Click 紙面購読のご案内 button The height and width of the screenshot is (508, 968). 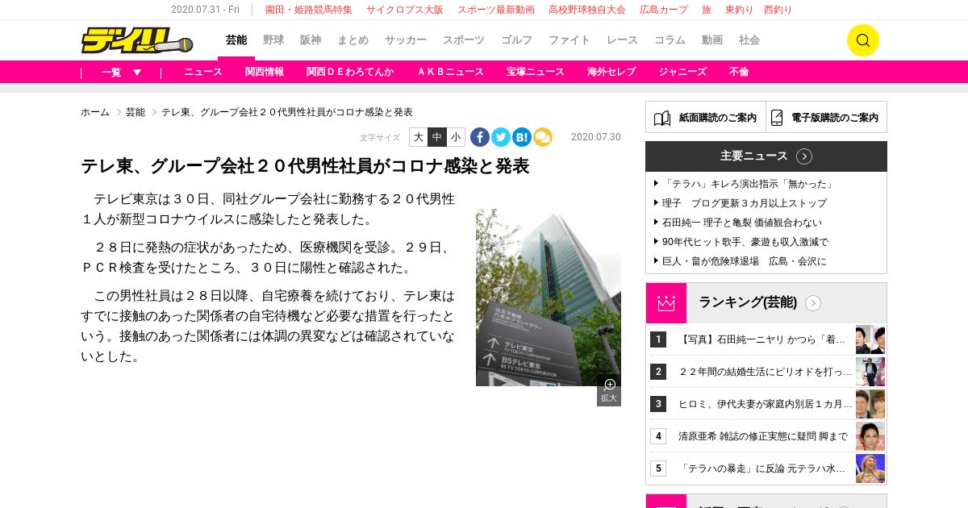click(x=706, y=118)
